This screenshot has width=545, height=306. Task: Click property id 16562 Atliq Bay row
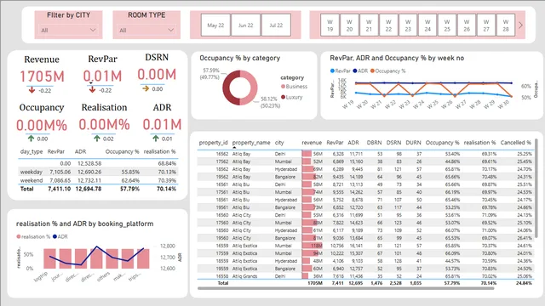365,154
